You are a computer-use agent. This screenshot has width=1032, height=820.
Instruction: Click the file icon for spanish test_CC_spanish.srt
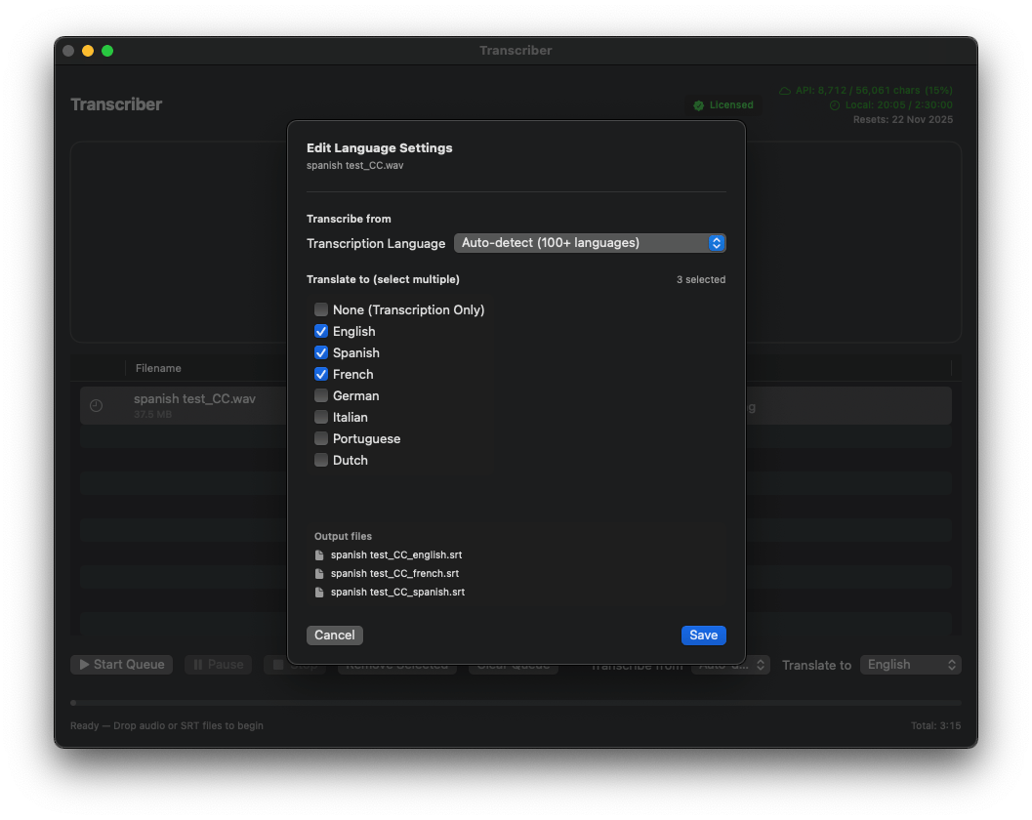(319, 593)
